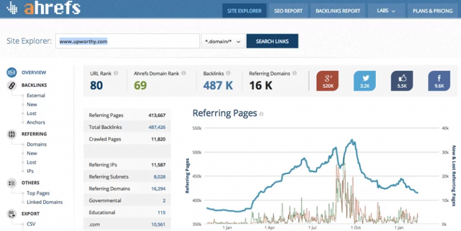Click the 16 K referring domains figure
This screenshot has width=461, height=231.
coord(261,86)
